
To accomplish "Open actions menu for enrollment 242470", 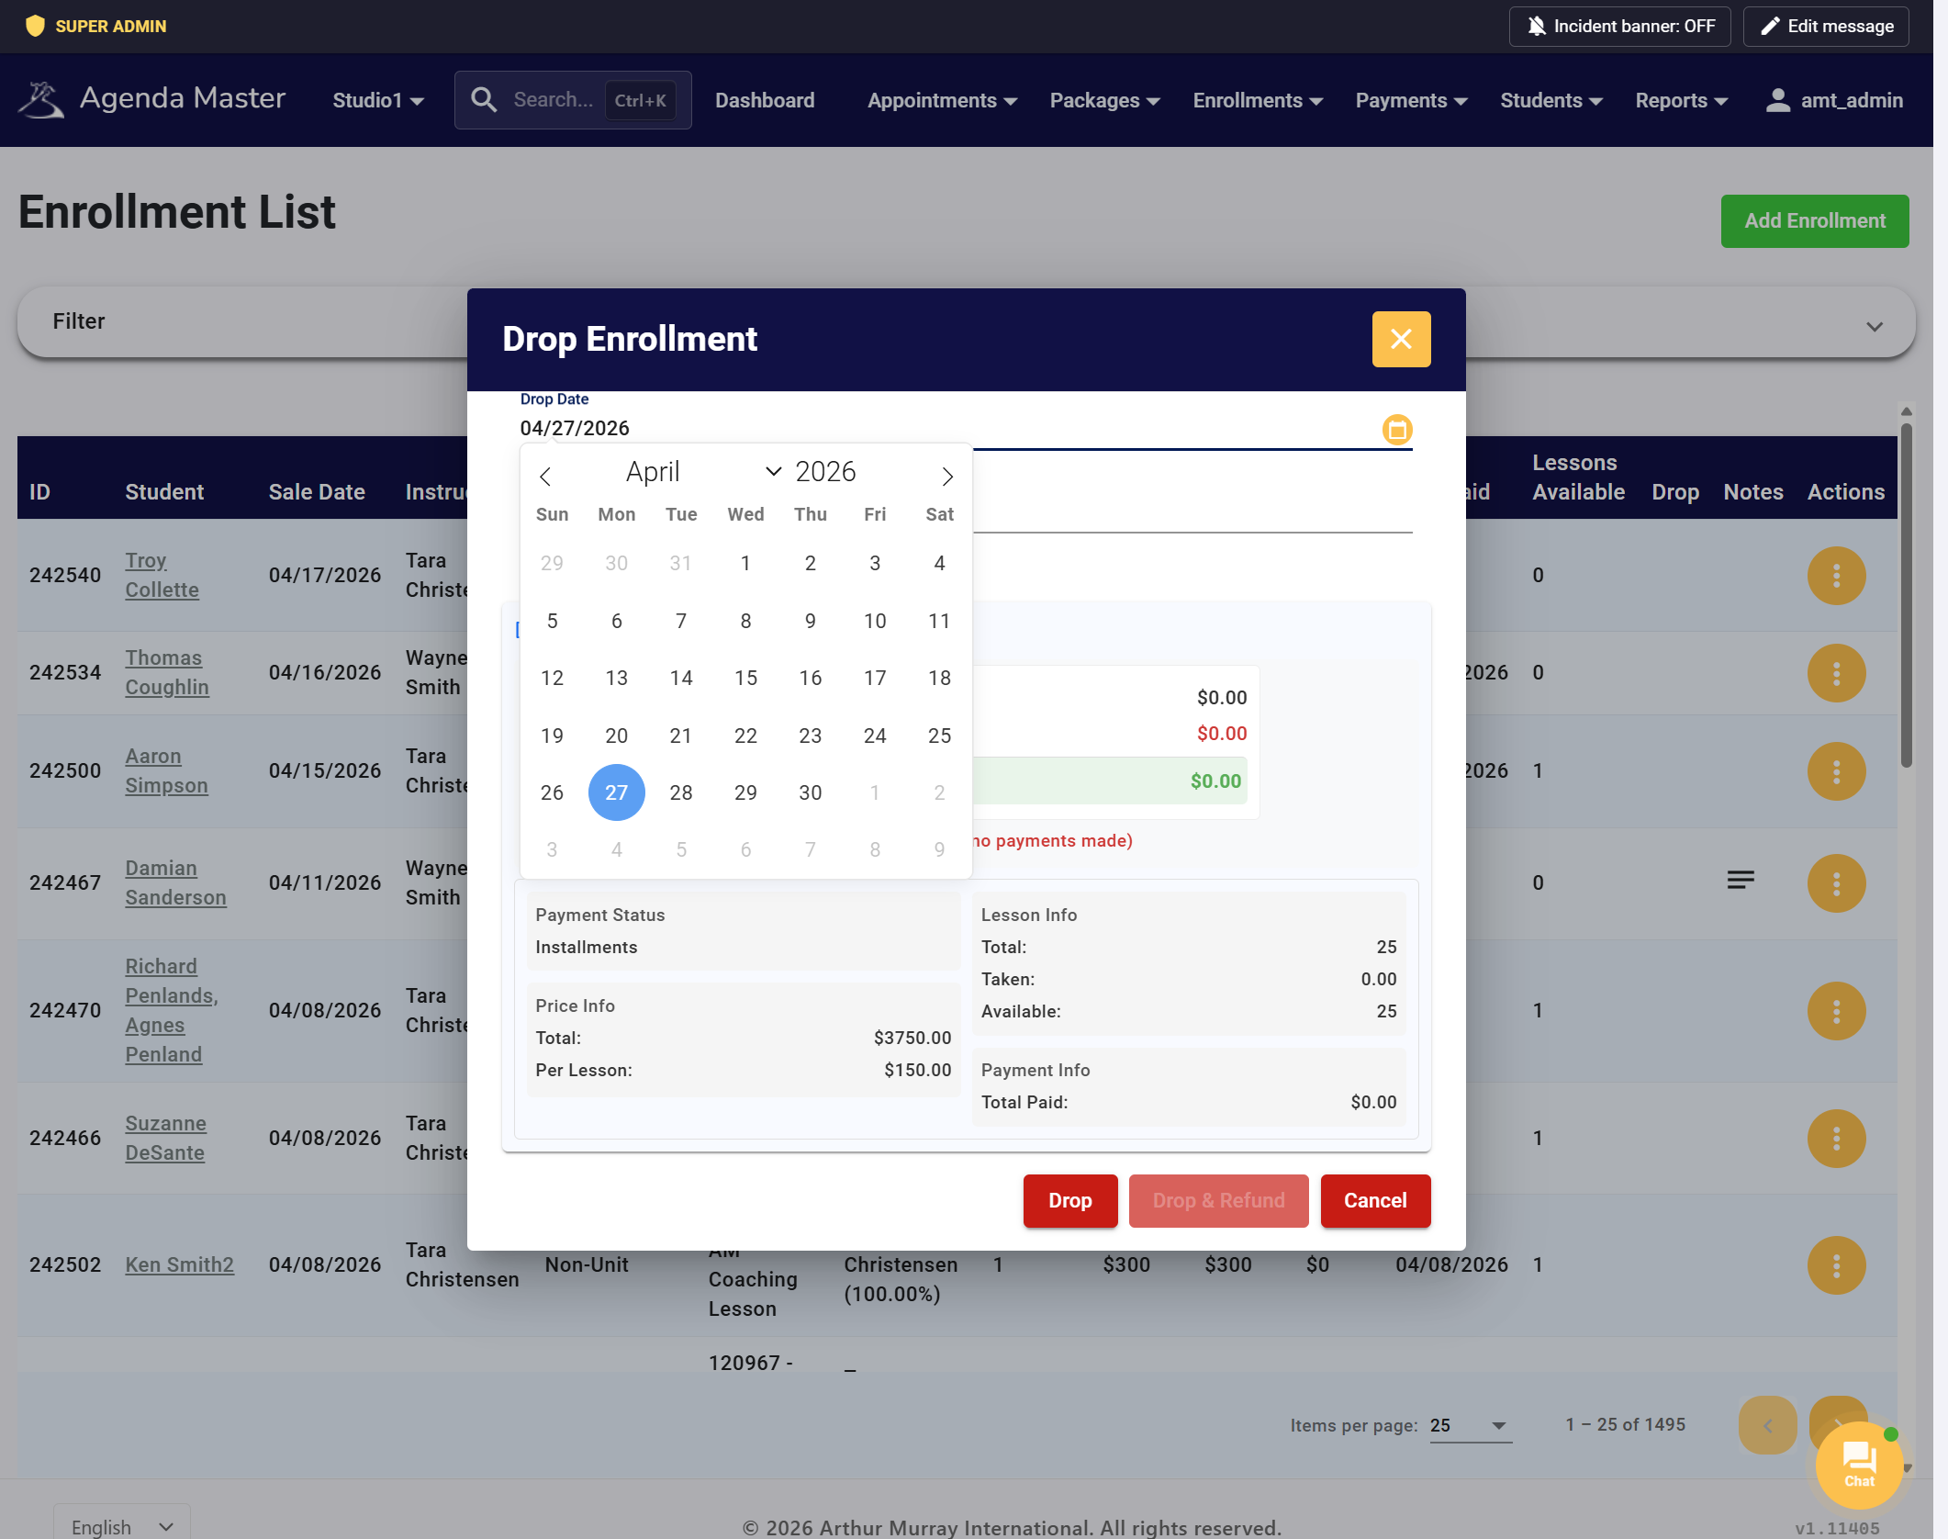I will [x=1837, y=1011].
